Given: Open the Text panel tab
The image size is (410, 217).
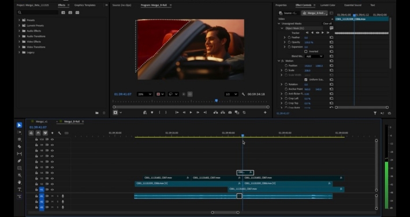Looking at the screenshot, I should 372,5.
